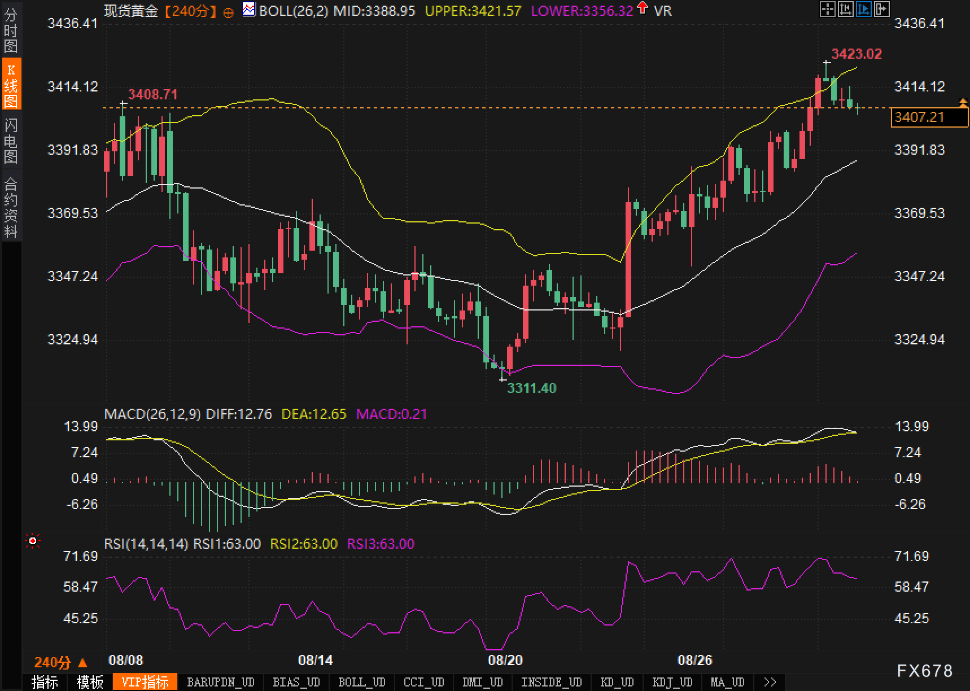Click the KDJ_UD indicator button

tap(672, 682)
